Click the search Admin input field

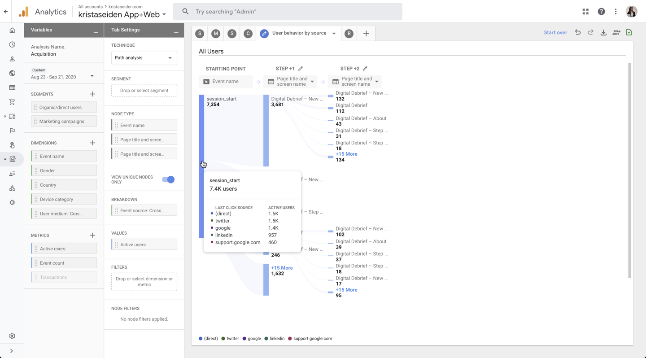point(288,12)
